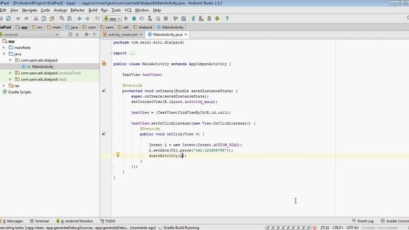Collapse the java folder

[4, 54]
